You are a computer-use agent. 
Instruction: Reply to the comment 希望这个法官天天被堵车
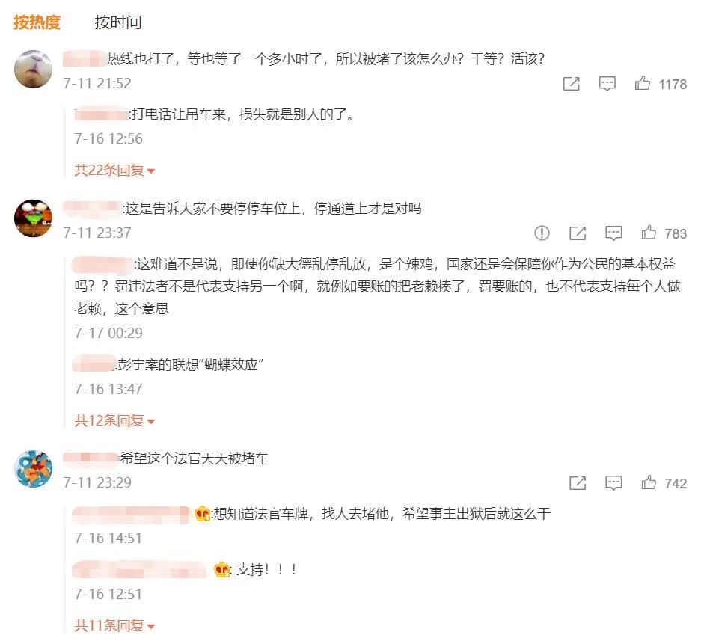click(x=613, y=483)
